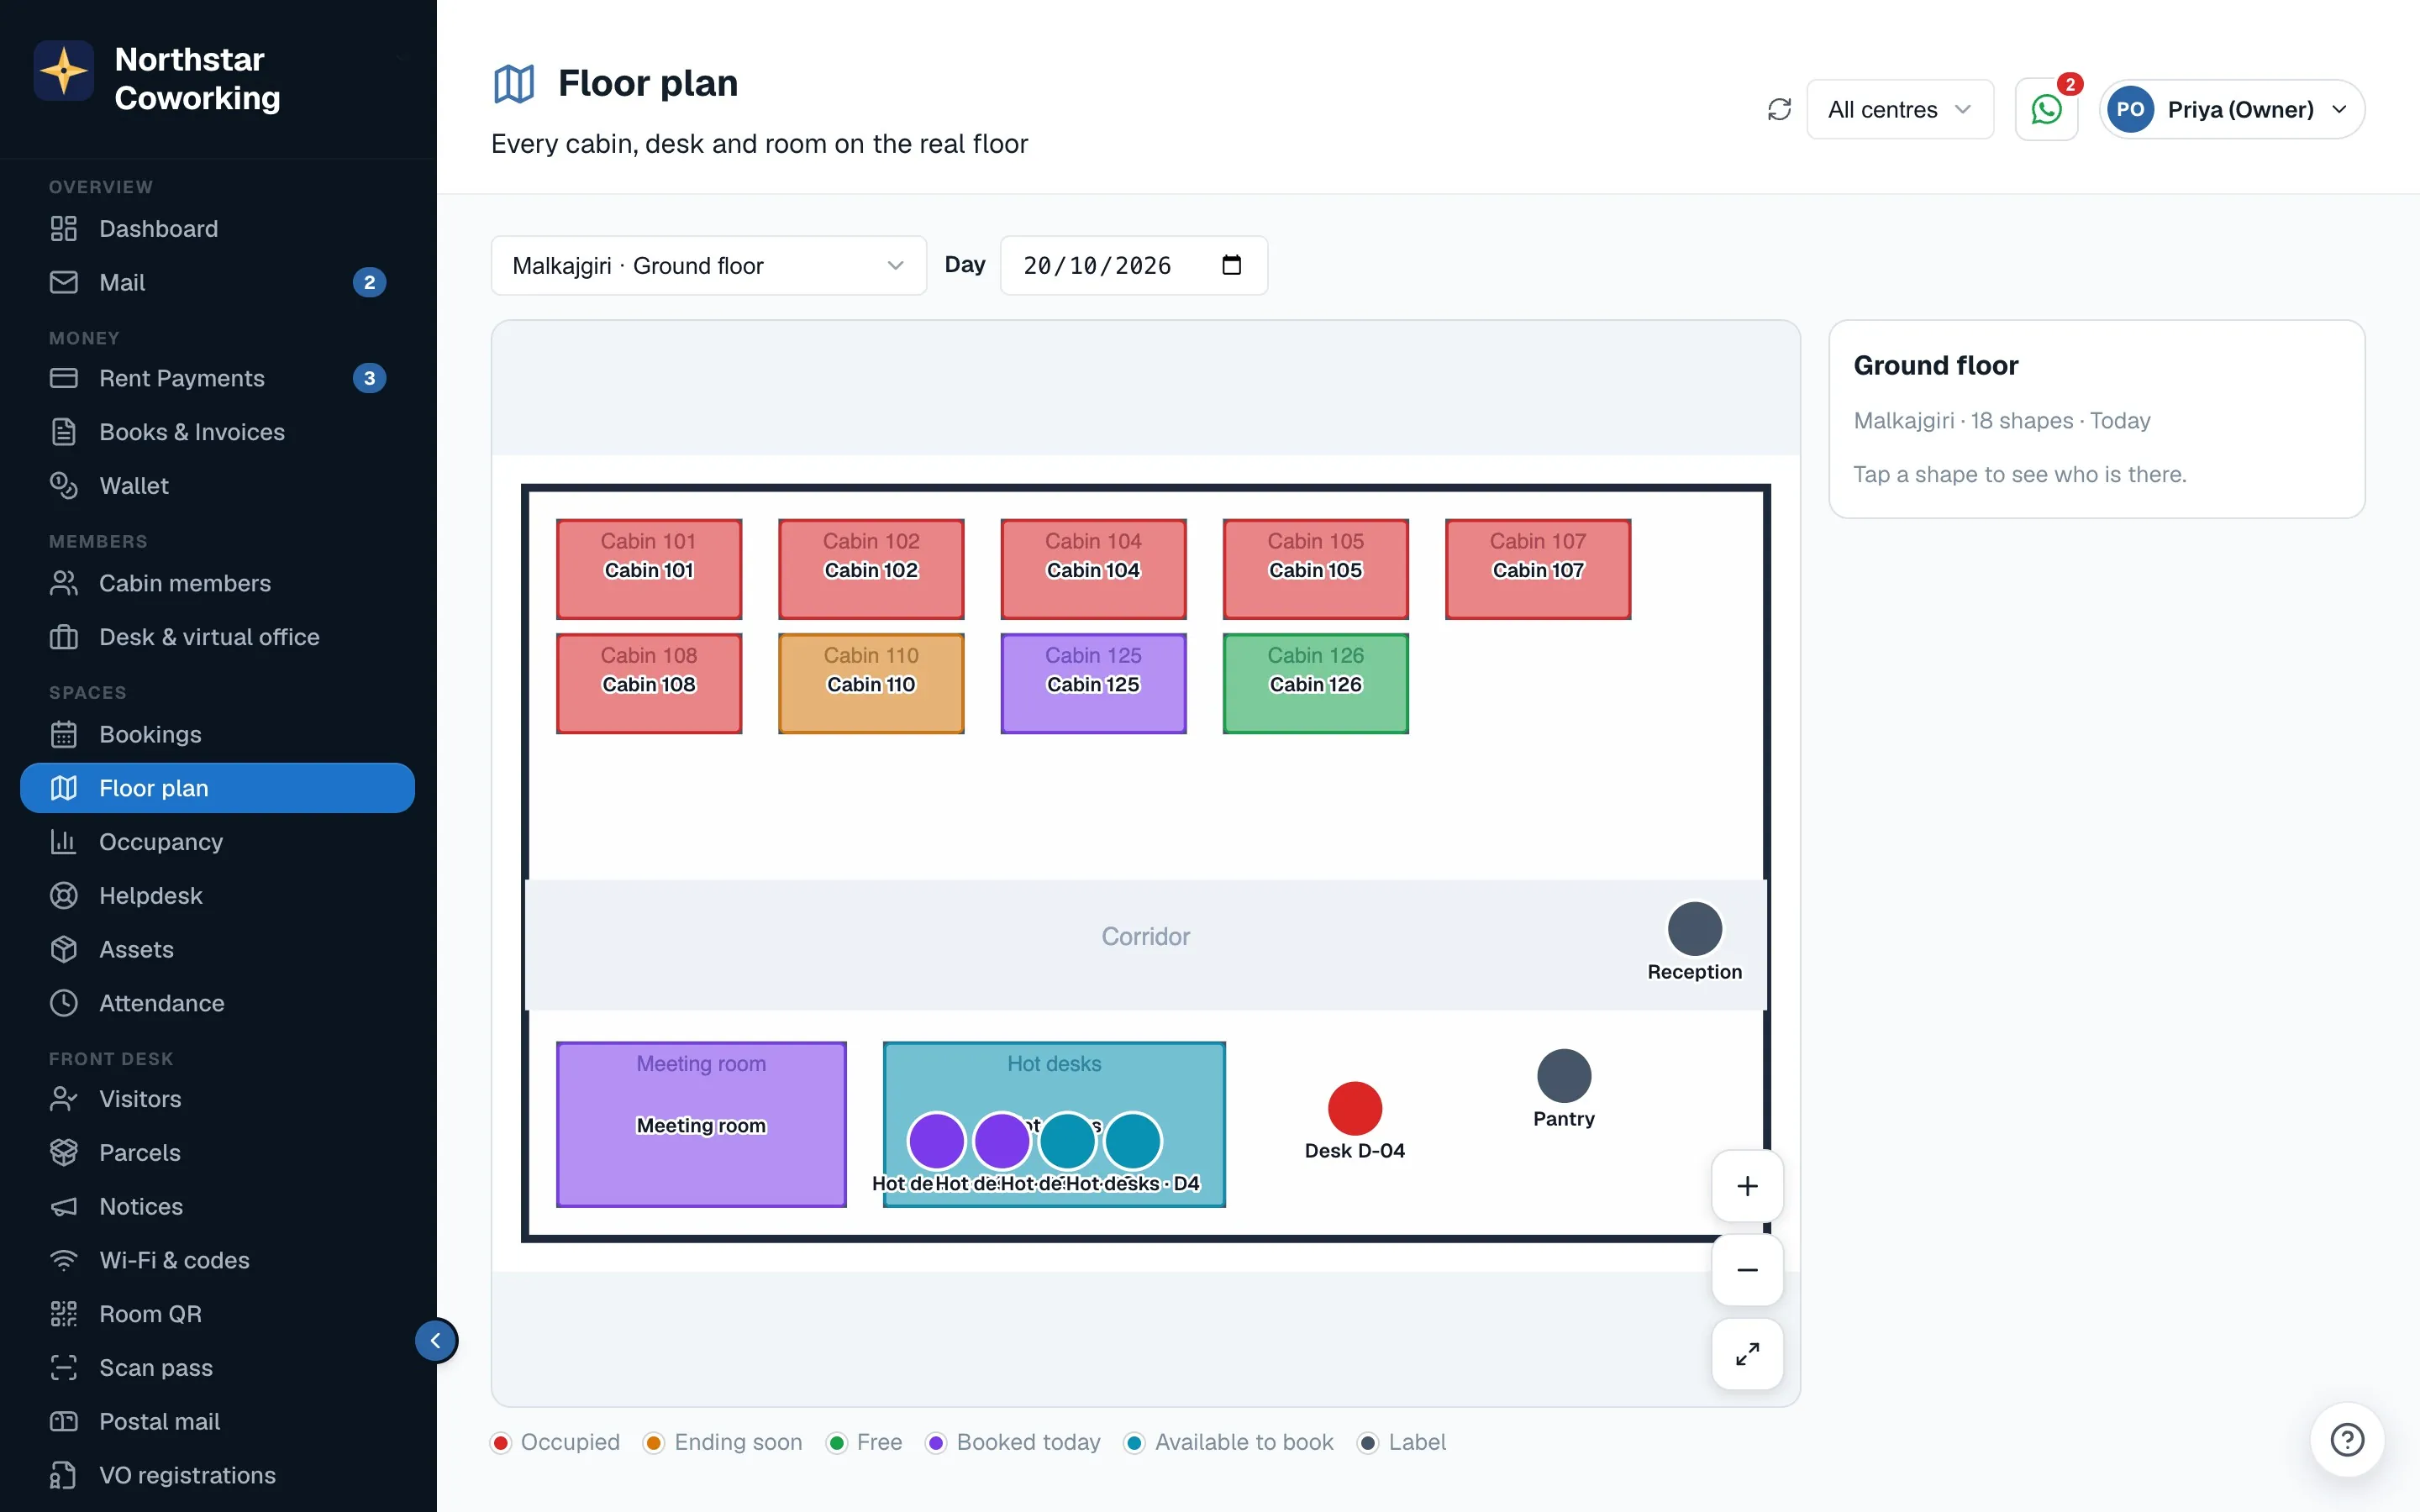2420x1512 pixels.
Task: Click the Free legend entry
Action: coord(865,1442)
